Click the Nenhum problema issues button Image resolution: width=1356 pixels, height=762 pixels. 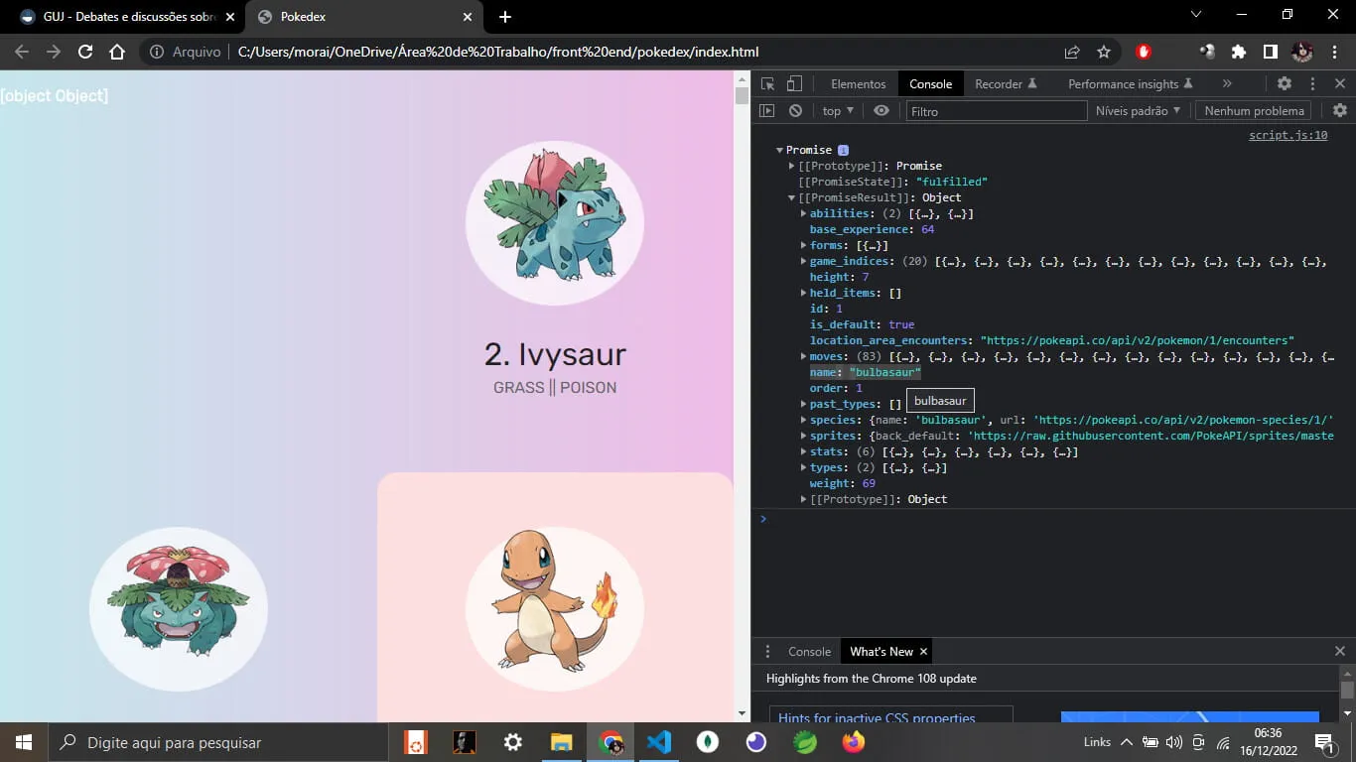(1254, 111)
